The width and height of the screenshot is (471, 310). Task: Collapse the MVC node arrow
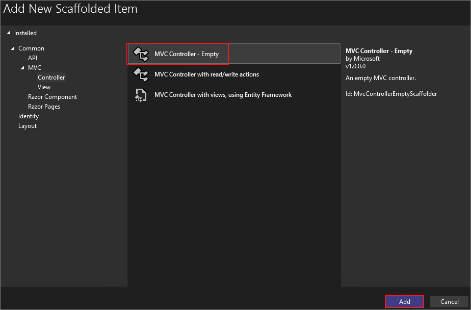[x=22, y=68]
